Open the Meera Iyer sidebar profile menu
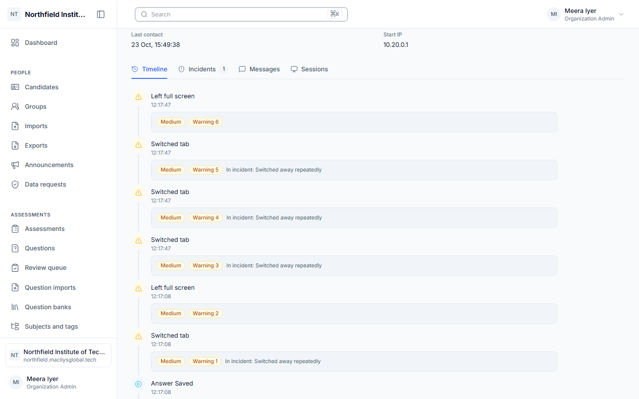Viewport: 639px width, 399px height. point(58,383)
